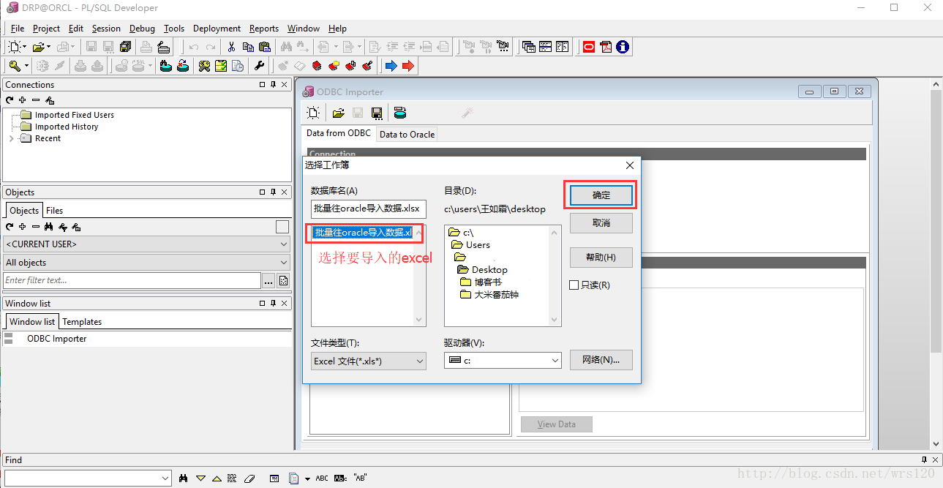The height and width of the screenshot is (488, 943).
Task: Open the Tools menu
Action: pyautogui.click(x=174, y=29)
